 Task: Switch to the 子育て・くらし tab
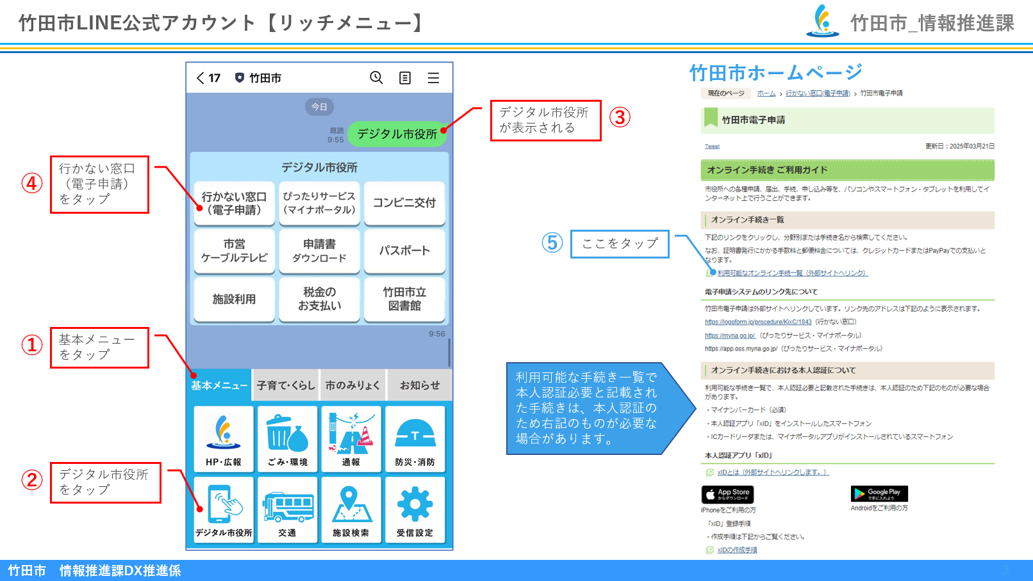tap(286, 385)
